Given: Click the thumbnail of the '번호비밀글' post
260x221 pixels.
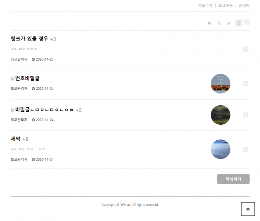Looking at the screenshot, I should pos(221,84).
